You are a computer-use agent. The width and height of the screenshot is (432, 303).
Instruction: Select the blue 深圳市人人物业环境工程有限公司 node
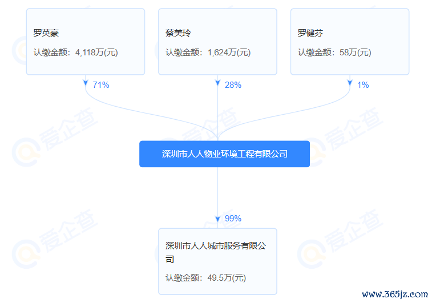click(x=224, y=154)
